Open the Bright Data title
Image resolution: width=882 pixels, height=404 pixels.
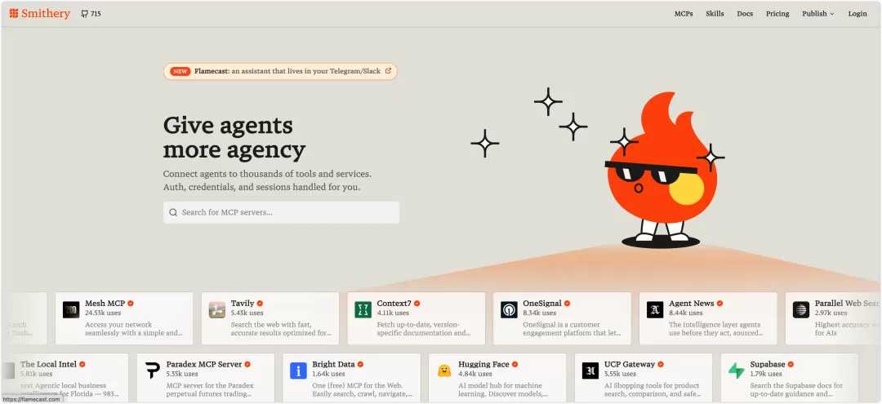tap(333, 365)
